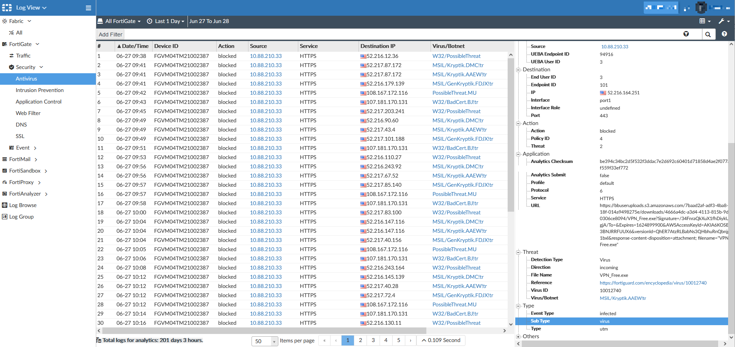
Task: Open the Log Group sidebar entry
Action: 21,217
